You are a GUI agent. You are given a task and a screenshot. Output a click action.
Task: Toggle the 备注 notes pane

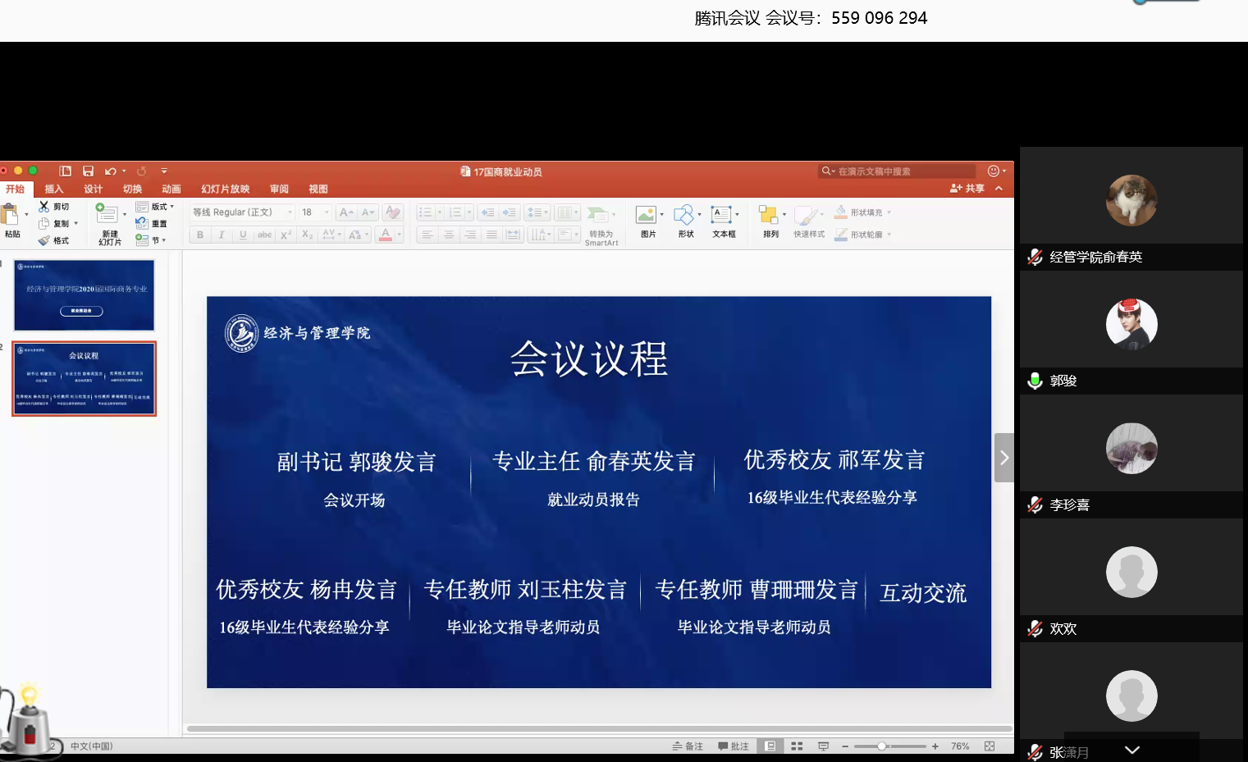point(688,746)
